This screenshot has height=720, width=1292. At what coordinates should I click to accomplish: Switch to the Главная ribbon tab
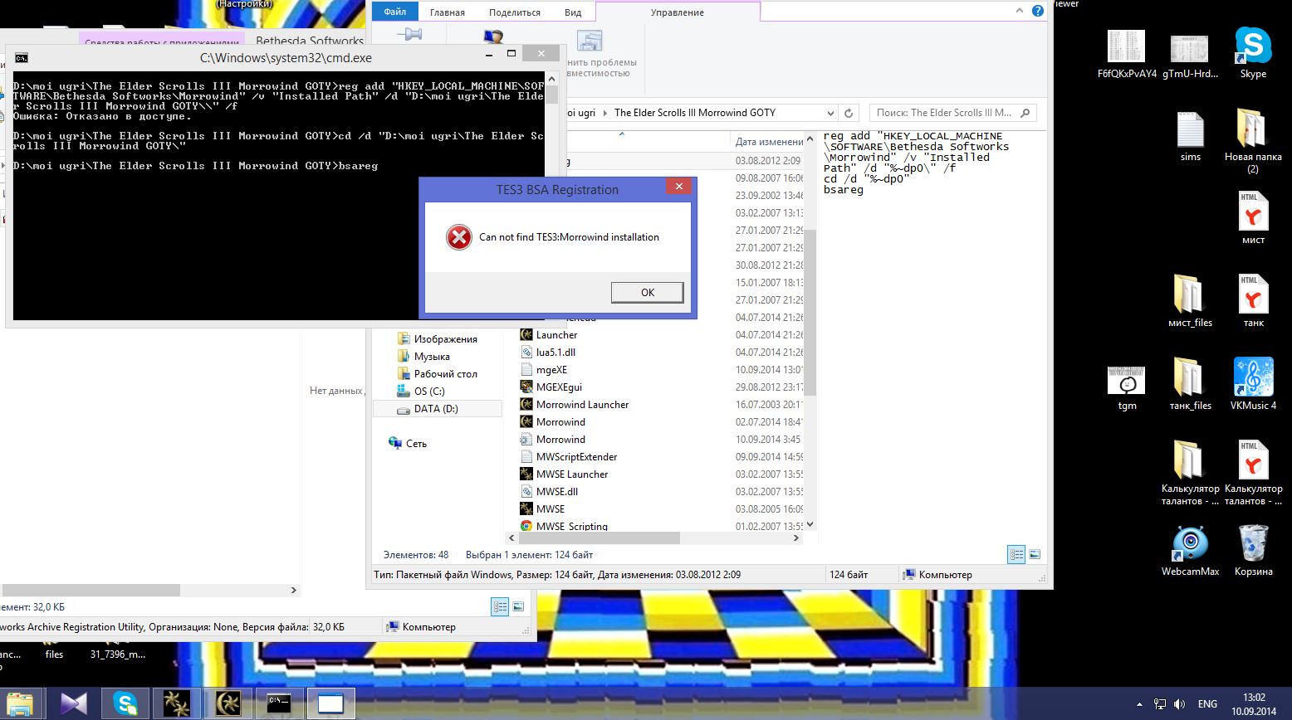(448, 12)
